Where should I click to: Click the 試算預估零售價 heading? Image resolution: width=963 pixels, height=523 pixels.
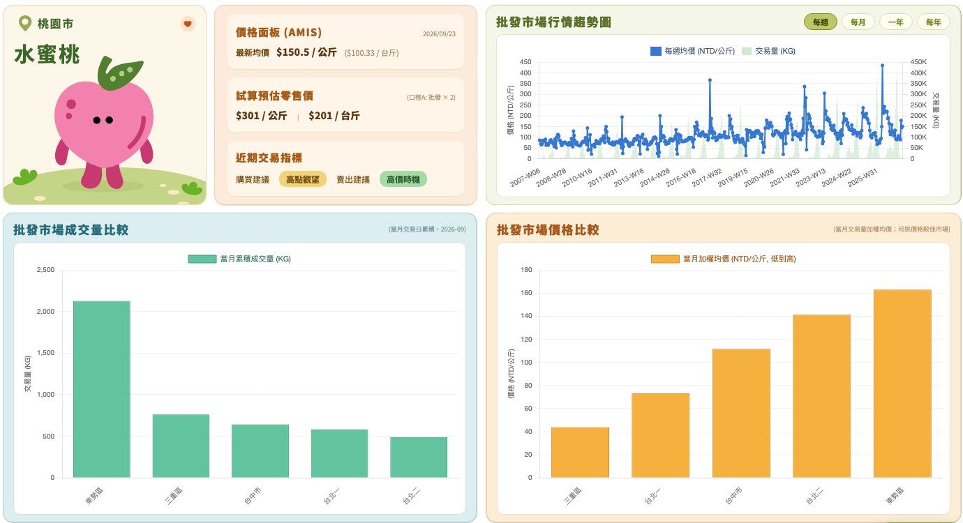point(274,96)
